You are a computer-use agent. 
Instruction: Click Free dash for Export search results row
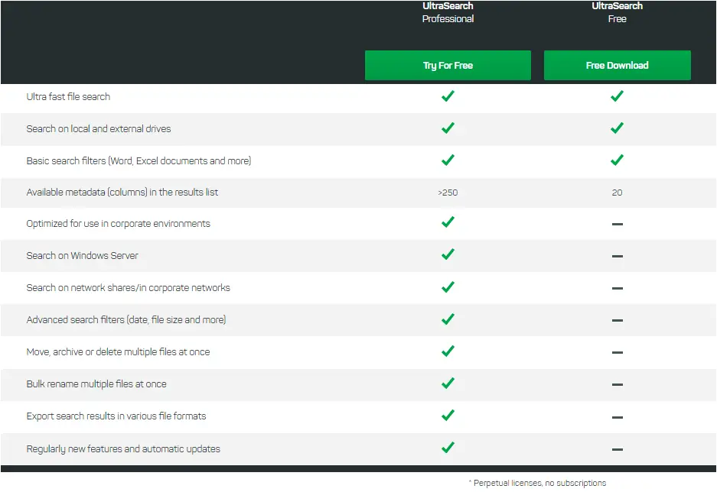point(617,417)
